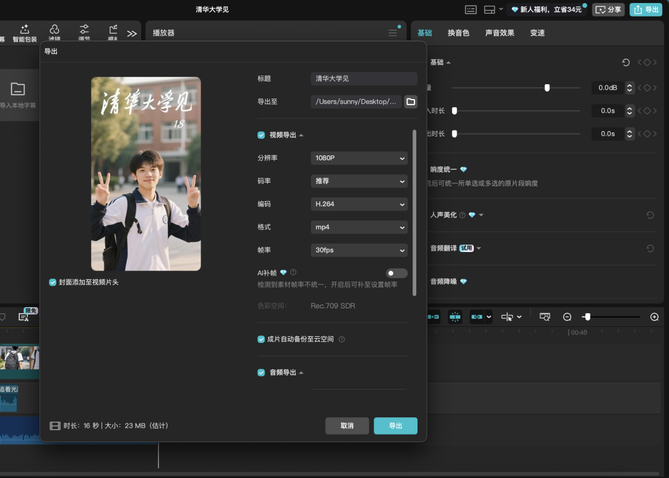Toggle the AI补帧 switch on
The image size is (669, 478).
coord(396,273)
